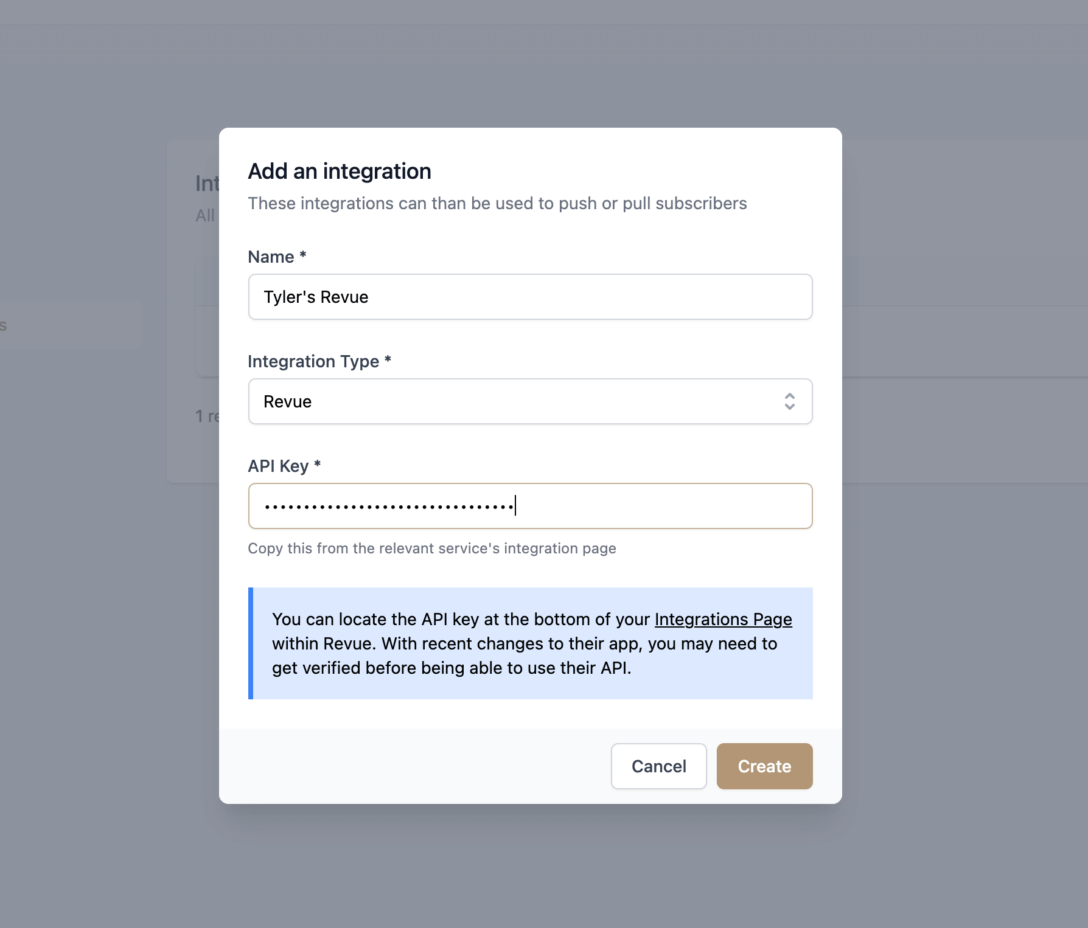The image size is (1088, 928).
Task: Click the helper text about copying the key
Action: pyautogui.click(x=432, y=549)
